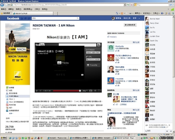Viewport: 175px width, 140px height.
Task: Click the facebook logo link
Action: tap(13, 18)
